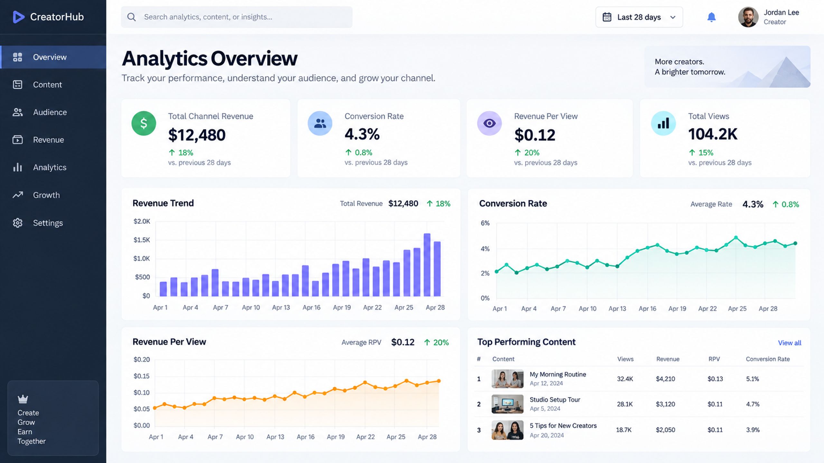The image size is (824, 463).
Task: Click the calendar icon in date selector
Action: [x=607, y=17]
